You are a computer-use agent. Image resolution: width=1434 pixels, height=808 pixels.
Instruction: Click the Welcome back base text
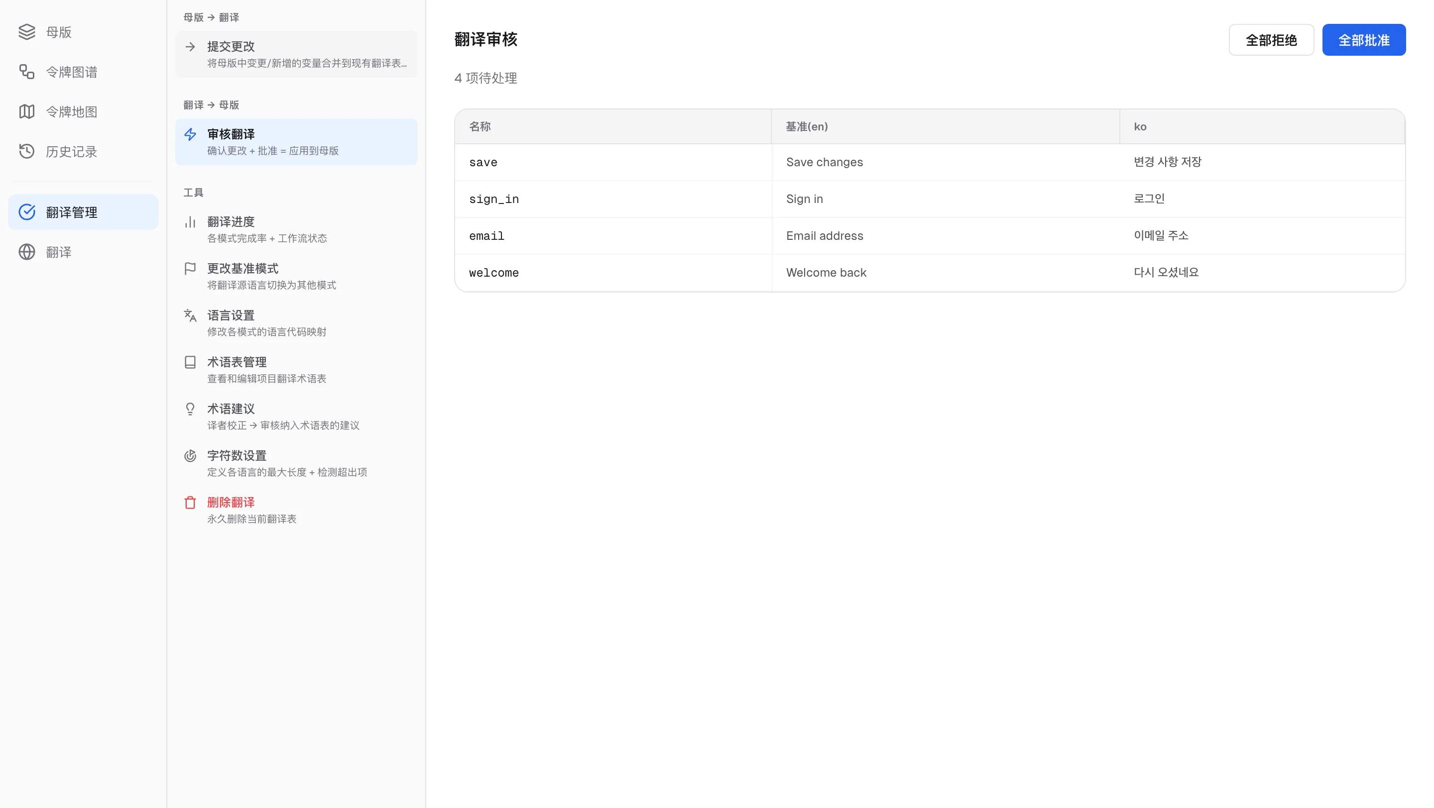(x=826, y=273)
